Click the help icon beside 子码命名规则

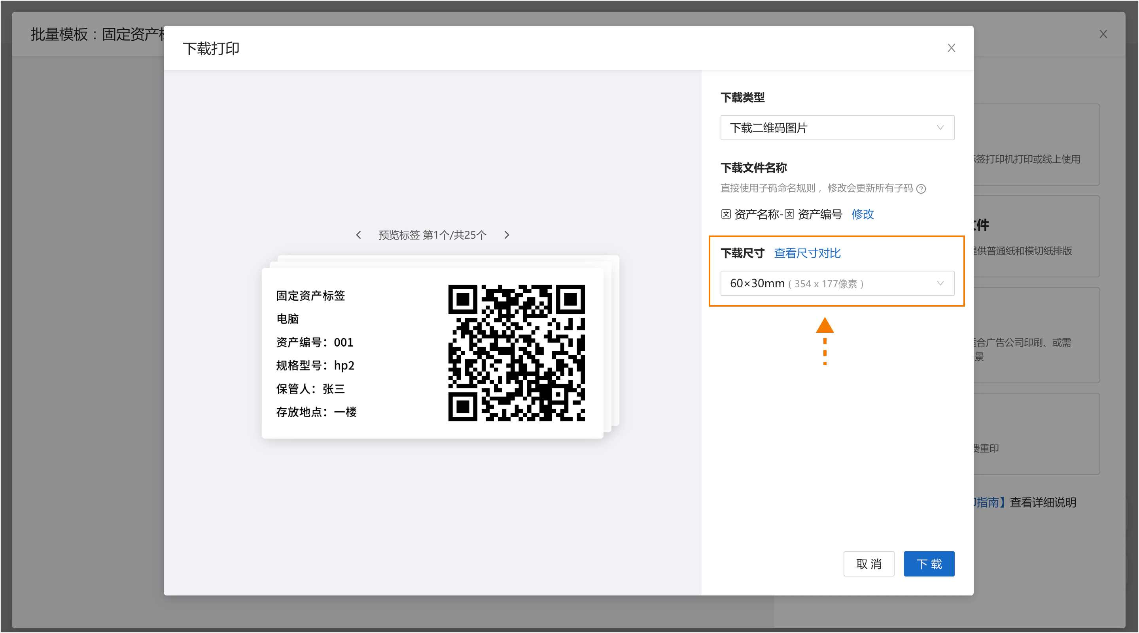[921, 189]
